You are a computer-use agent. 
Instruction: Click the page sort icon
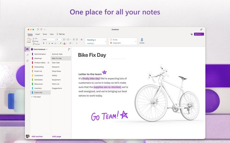pyautogui.click(x=69, y=49)
